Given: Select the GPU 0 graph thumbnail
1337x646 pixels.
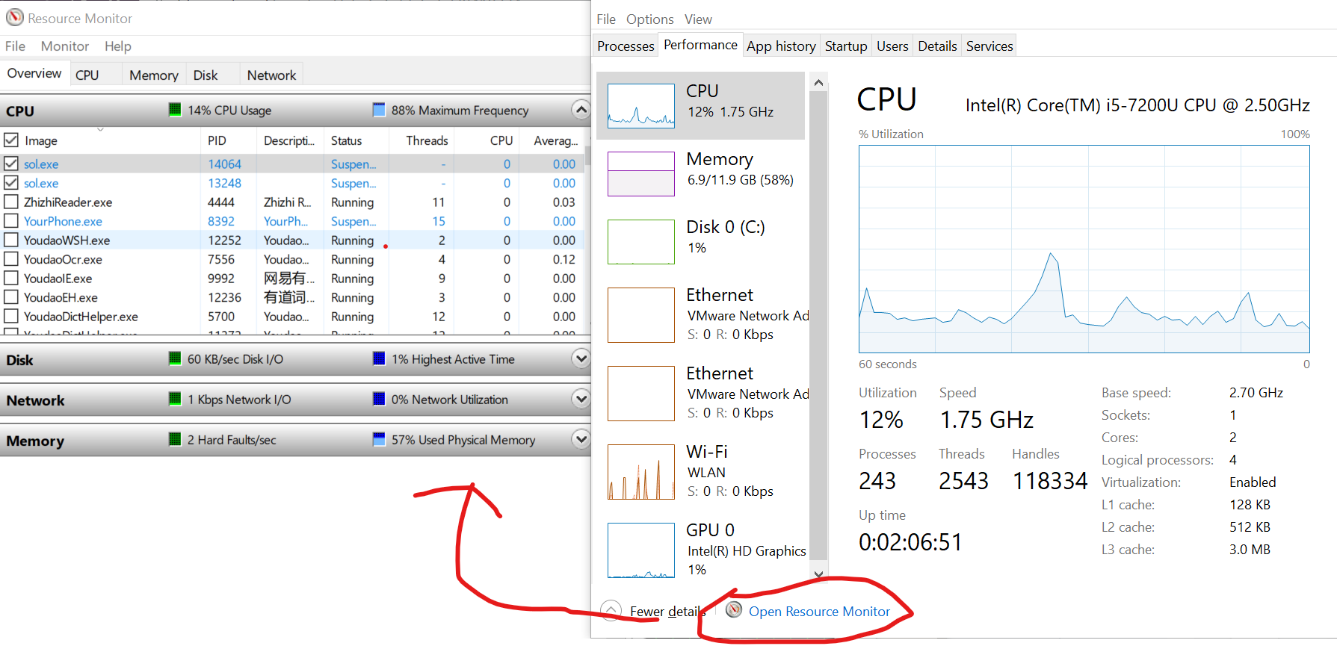Looking at the screenshot, I should click(x=641, y=550).
